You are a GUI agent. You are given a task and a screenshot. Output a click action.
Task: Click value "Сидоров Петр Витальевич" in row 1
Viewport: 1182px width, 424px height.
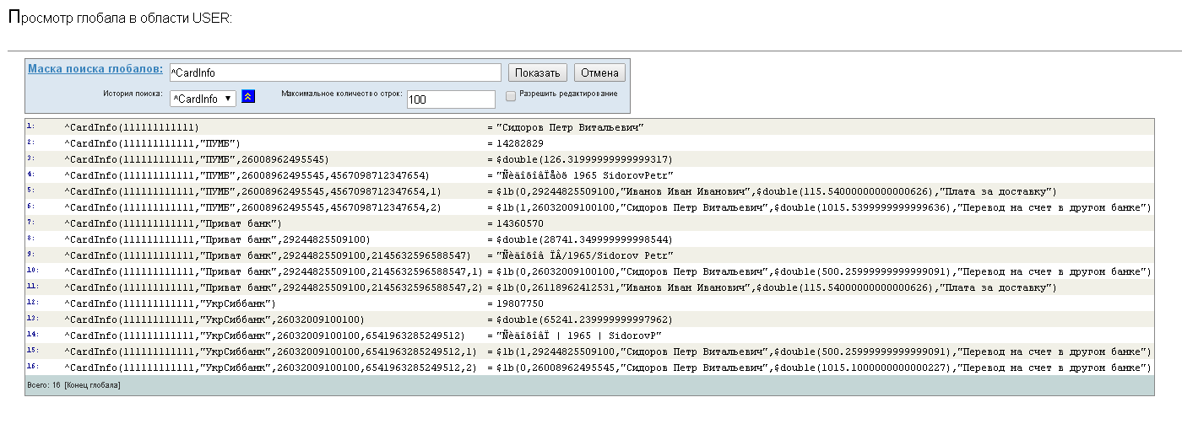click(571, 127)
